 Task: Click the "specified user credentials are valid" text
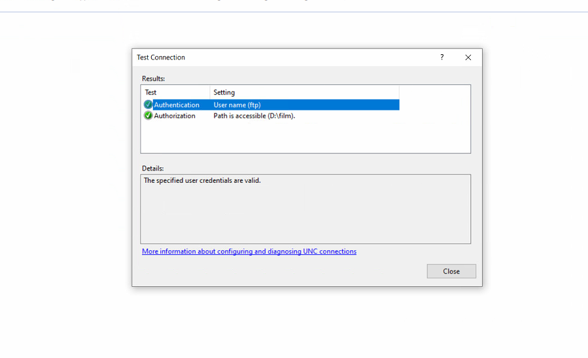[202, 180]
